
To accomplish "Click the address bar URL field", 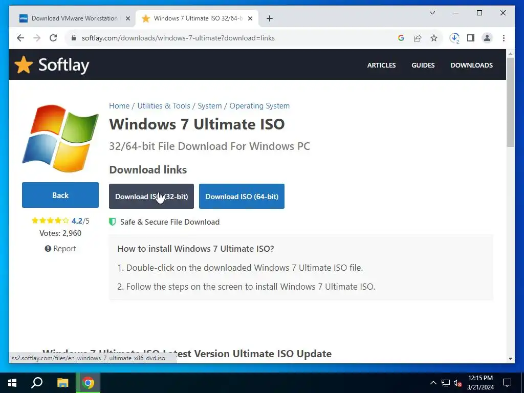I will pos(178,38).
